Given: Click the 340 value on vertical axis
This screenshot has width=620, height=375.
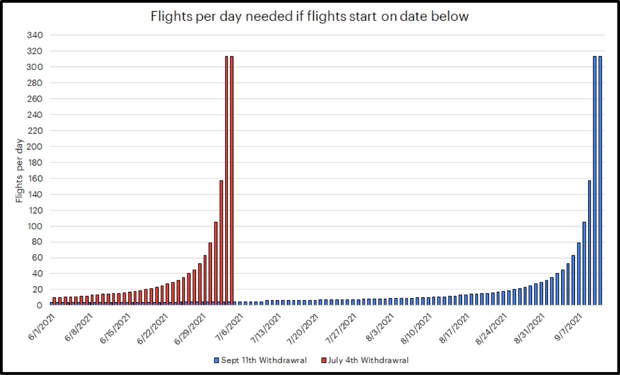Looking at the screenshot, I should (x=38, y=35).
